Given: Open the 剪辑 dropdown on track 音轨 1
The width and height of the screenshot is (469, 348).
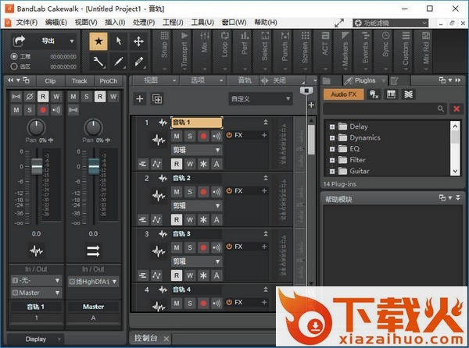Looking at the screenshot, I should pyautogui.click(x=196, y=150).
